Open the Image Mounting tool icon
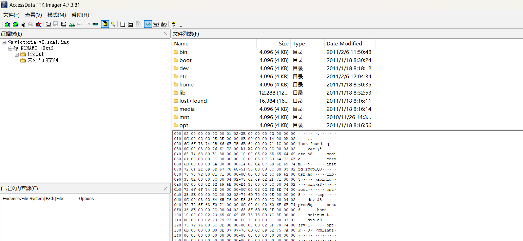 tap(23, 24)
